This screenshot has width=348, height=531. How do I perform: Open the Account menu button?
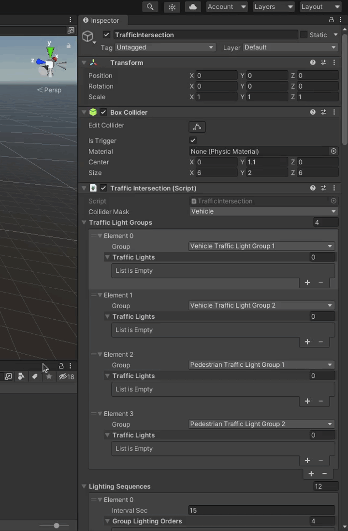[x=227, y=7]
